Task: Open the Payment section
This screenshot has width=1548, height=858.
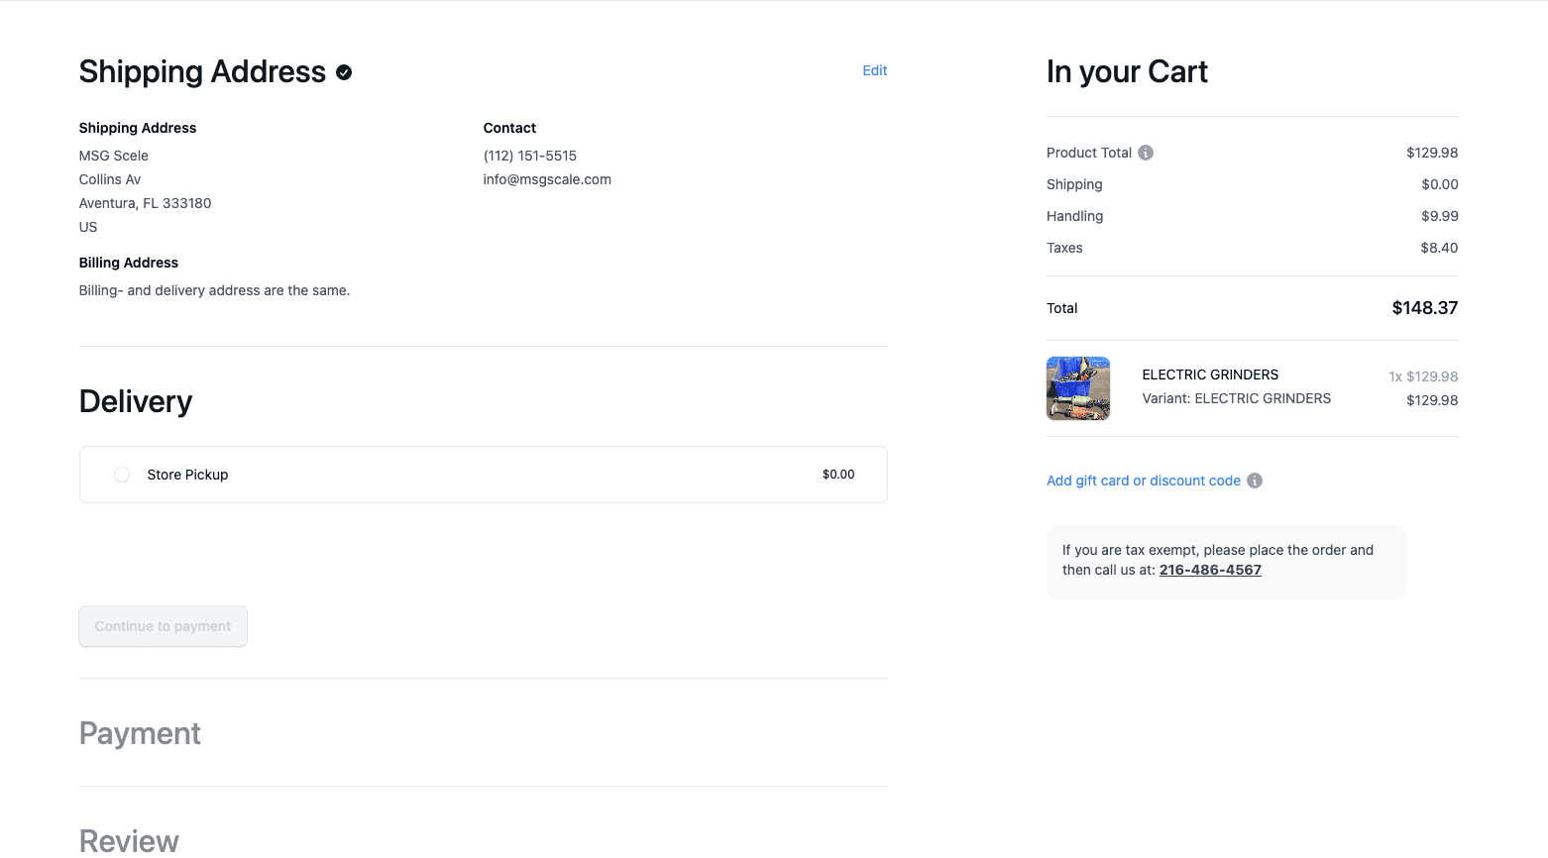Action: pyautogui.click(x=140, y=733)
